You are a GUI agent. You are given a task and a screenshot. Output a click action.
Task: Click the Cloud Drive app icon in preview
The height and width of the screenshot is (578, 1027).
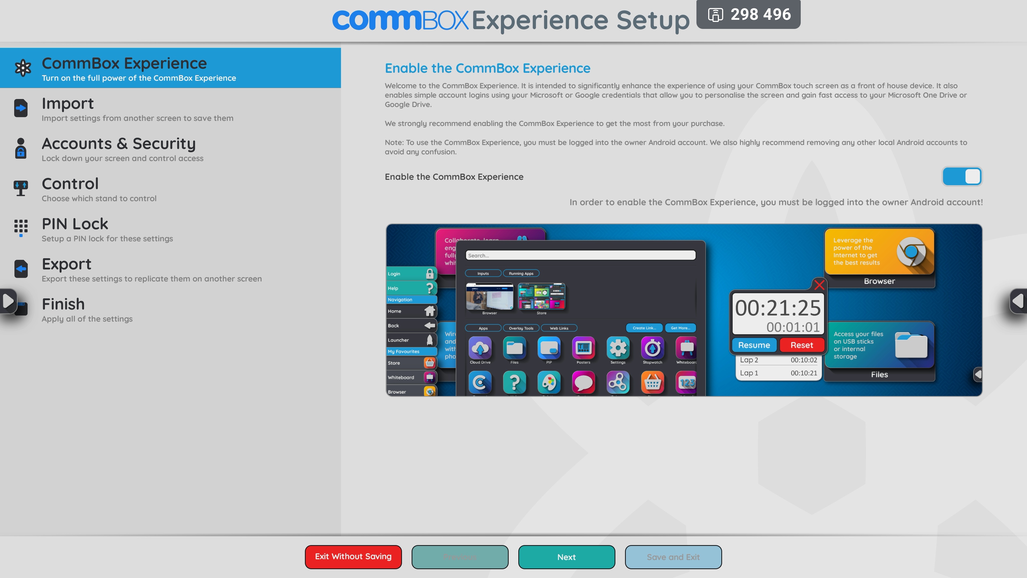(x=480, y=348)
